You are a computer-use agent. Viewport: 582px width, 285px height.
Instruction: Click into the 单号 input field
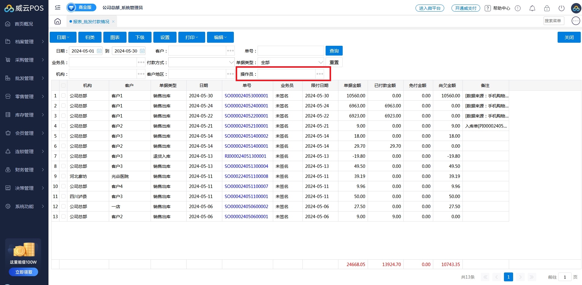[x=291, y=51]
